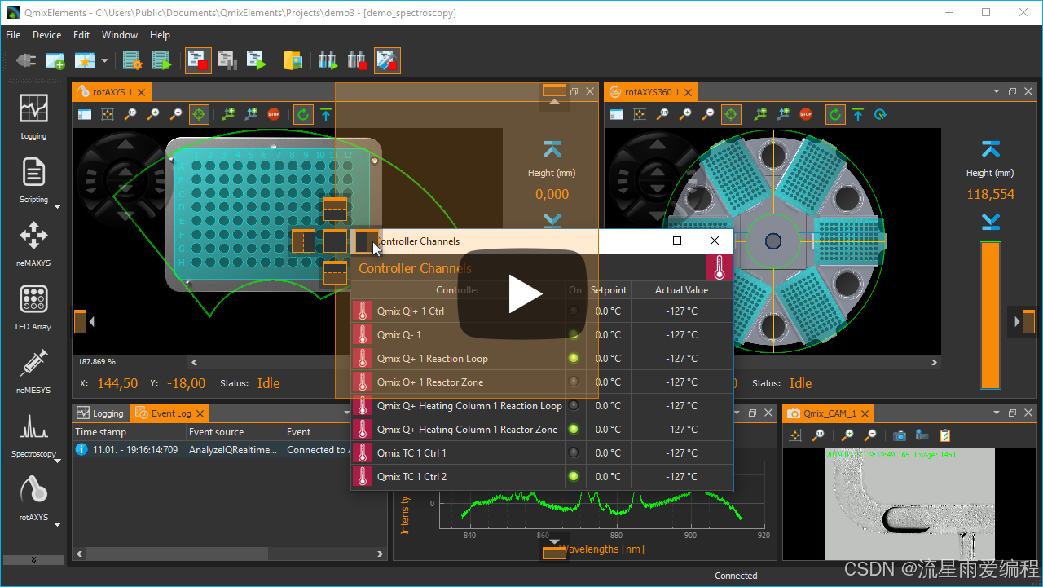Toggle On LED for Qmix TC 1 Ctrl 1
The image size is (1043, 587).
click(x=574, y=452)
